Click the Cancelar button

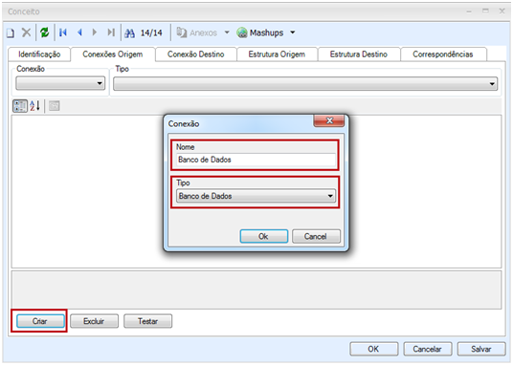(x=427, y=349)
